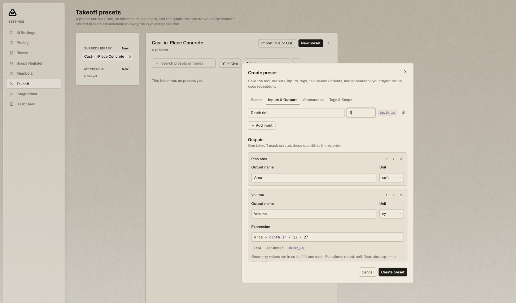516x303 pixels.
Task: Edit the Volume output name field
Action: 314,214
